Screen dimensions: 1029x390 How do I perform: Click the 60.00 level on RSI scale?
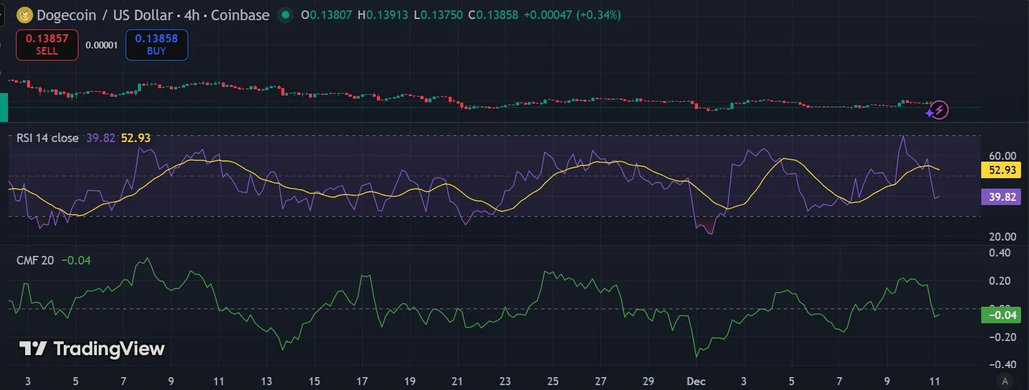[x=1002, y=156]
